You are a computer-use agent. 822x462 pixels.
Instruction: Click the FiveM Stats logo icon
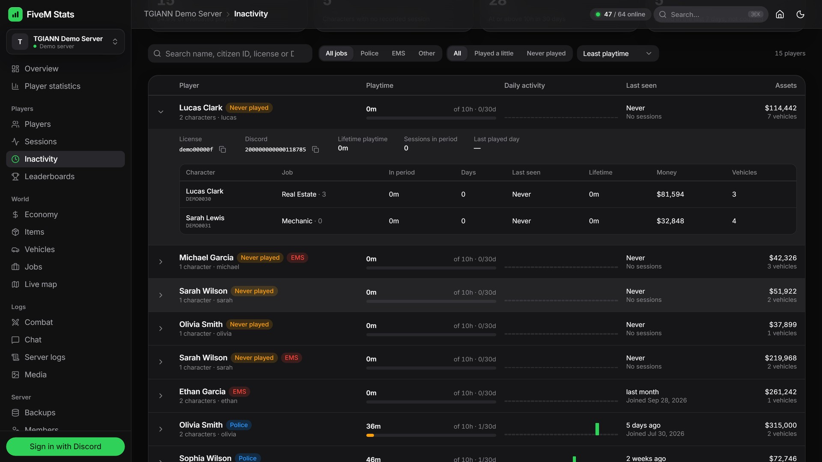pyautogui.click(x=15, y=14)
